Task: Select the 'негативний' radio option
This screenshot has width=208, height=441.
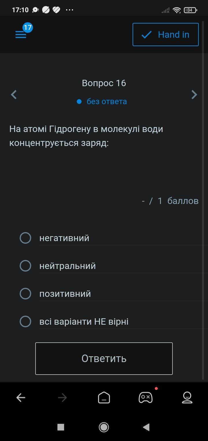Action: (25, 238)
